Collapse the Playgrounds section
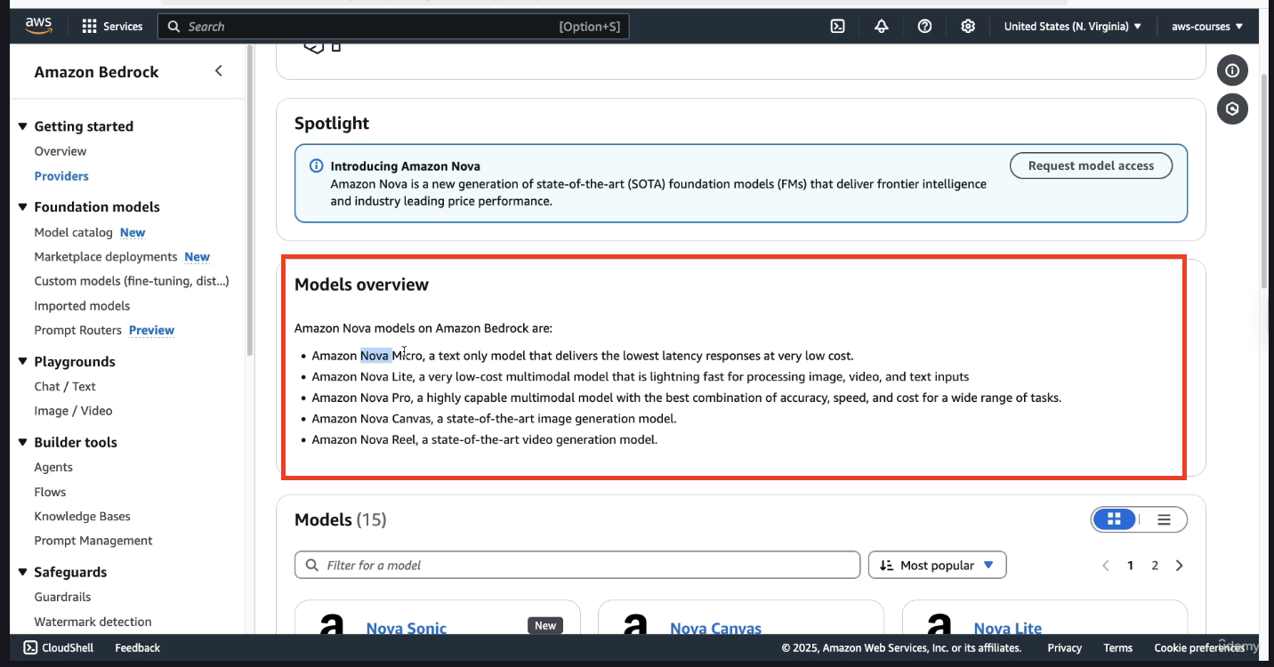This screenshot has width=1274, height=667. pyautogui.click(x=23, y=362)
